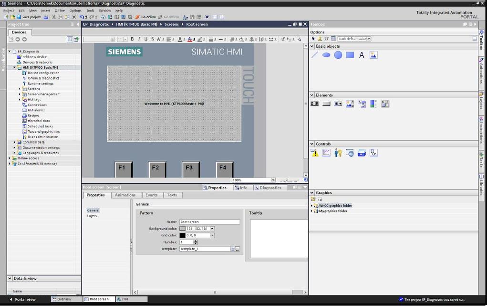
Task: Pick the Bar element in Elements
Action: tap(373, 104)
